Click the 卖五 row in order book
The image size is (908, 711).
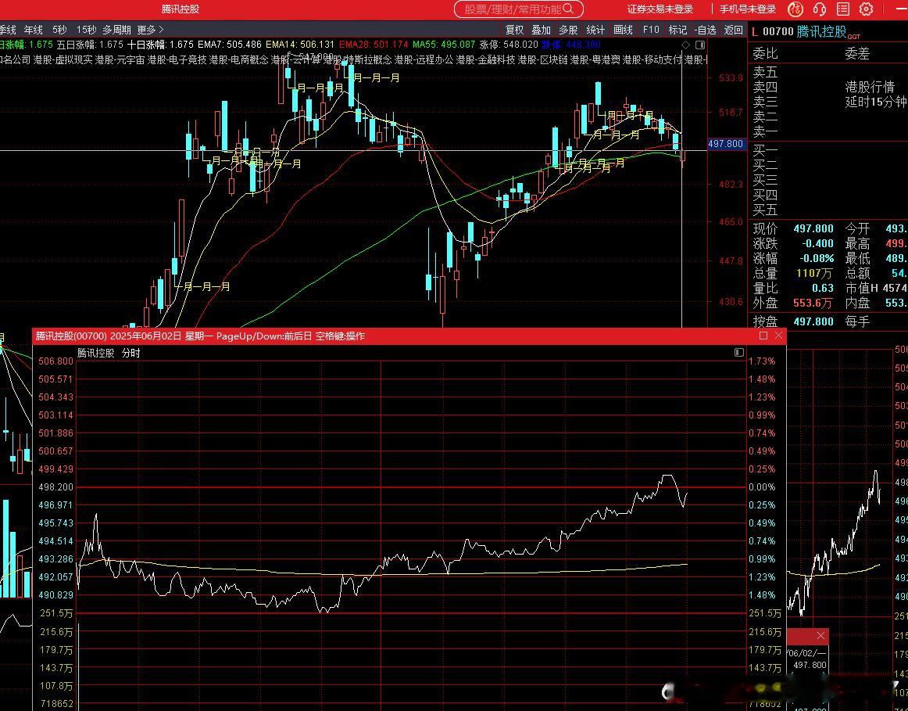[765, 73]
